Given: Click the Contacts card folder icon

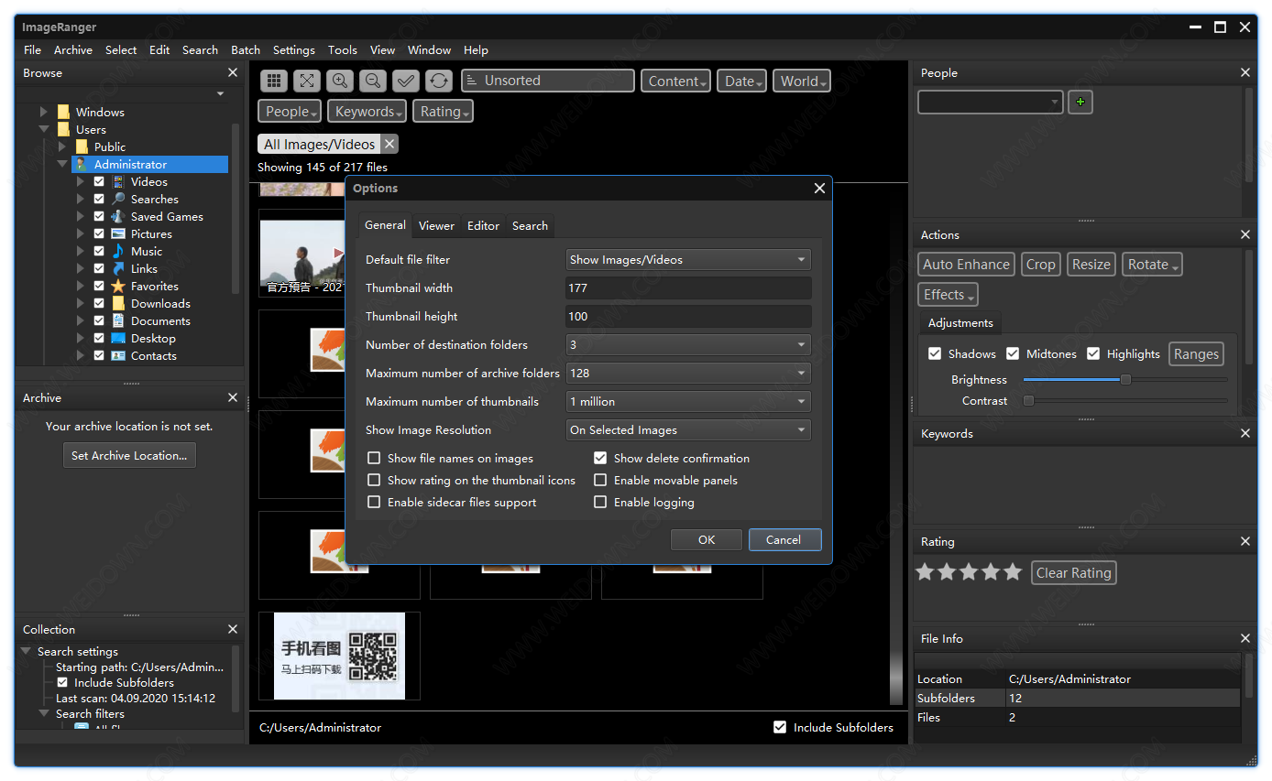Looking at the screenshot, I should 118,356.
